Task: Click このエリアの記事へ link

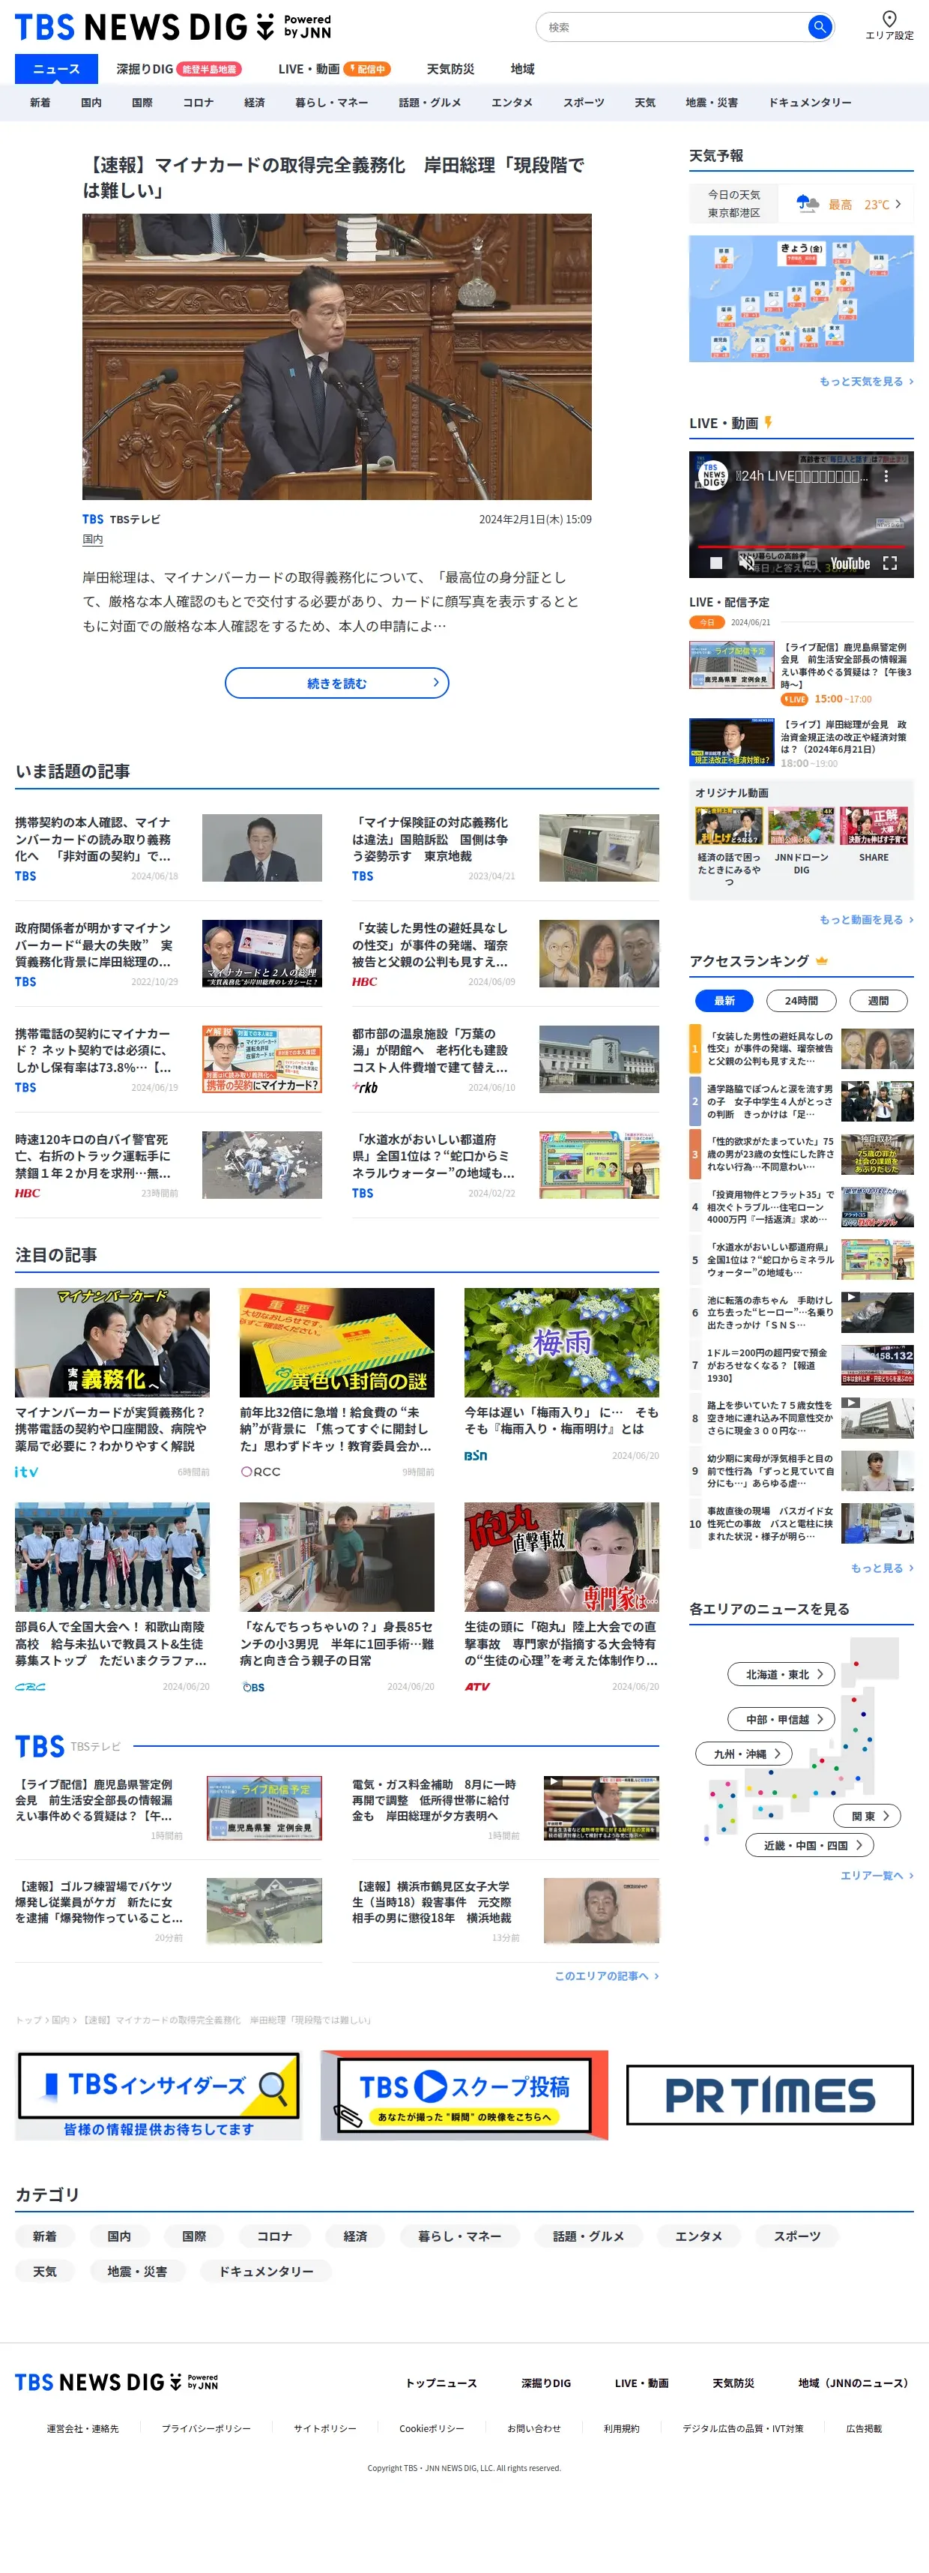Action: (607, 1975)
